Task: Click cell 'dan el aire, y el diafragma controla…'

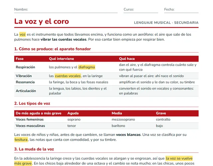Action: (x=158, y=67)
